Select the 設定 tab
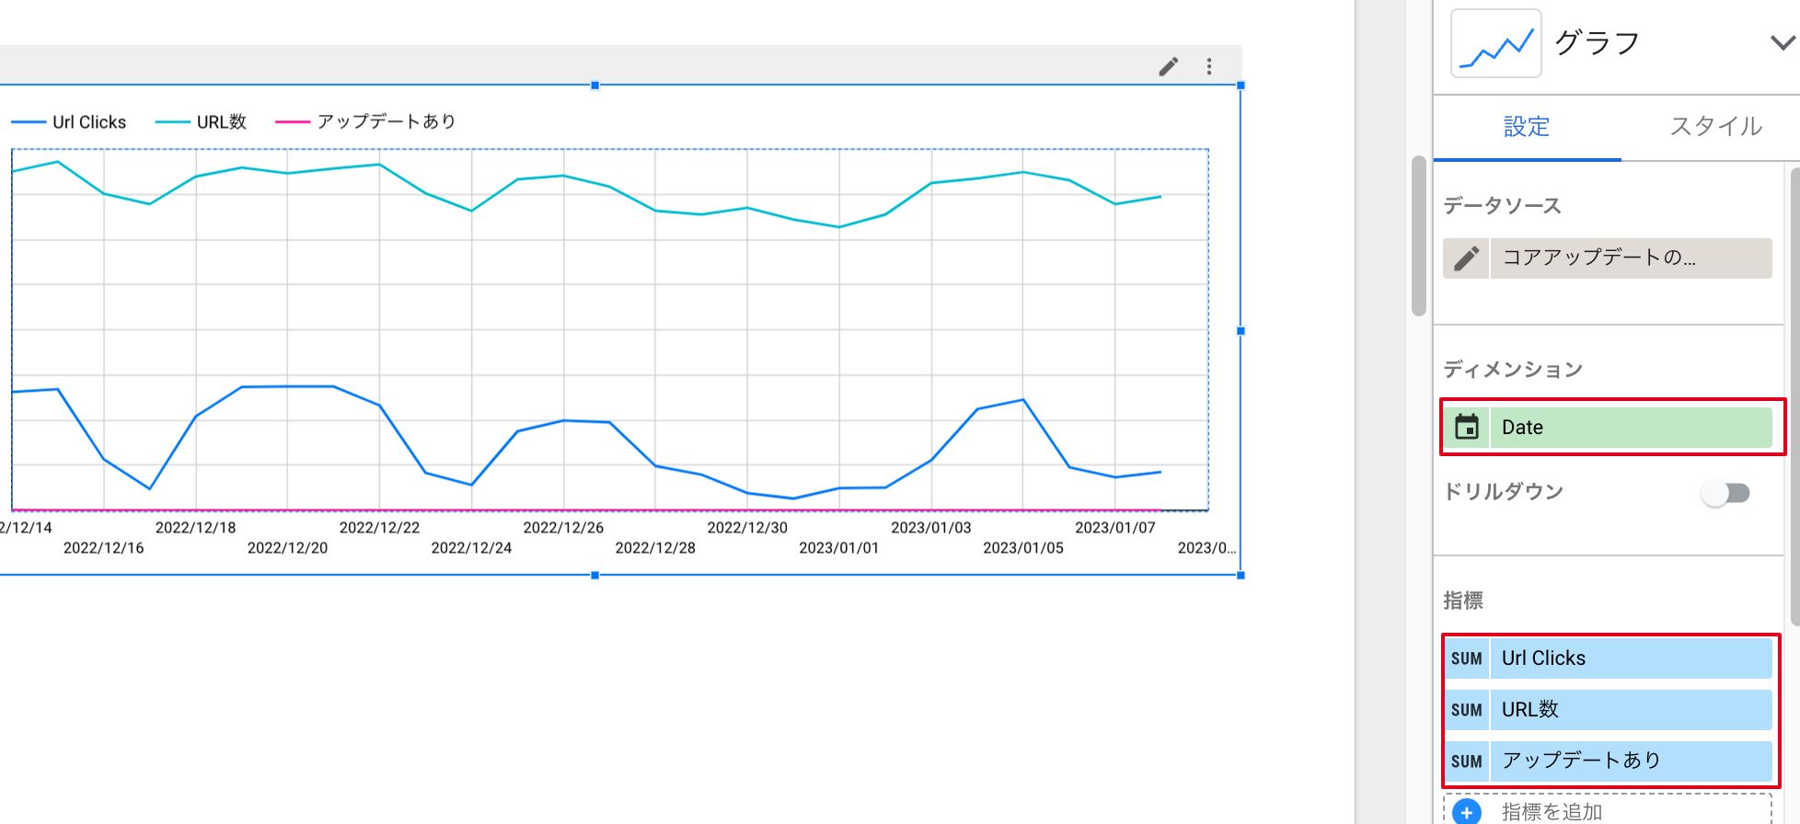Image resolution: width=1800 pixels, height=824 pixels. [x=1527, y=127]
